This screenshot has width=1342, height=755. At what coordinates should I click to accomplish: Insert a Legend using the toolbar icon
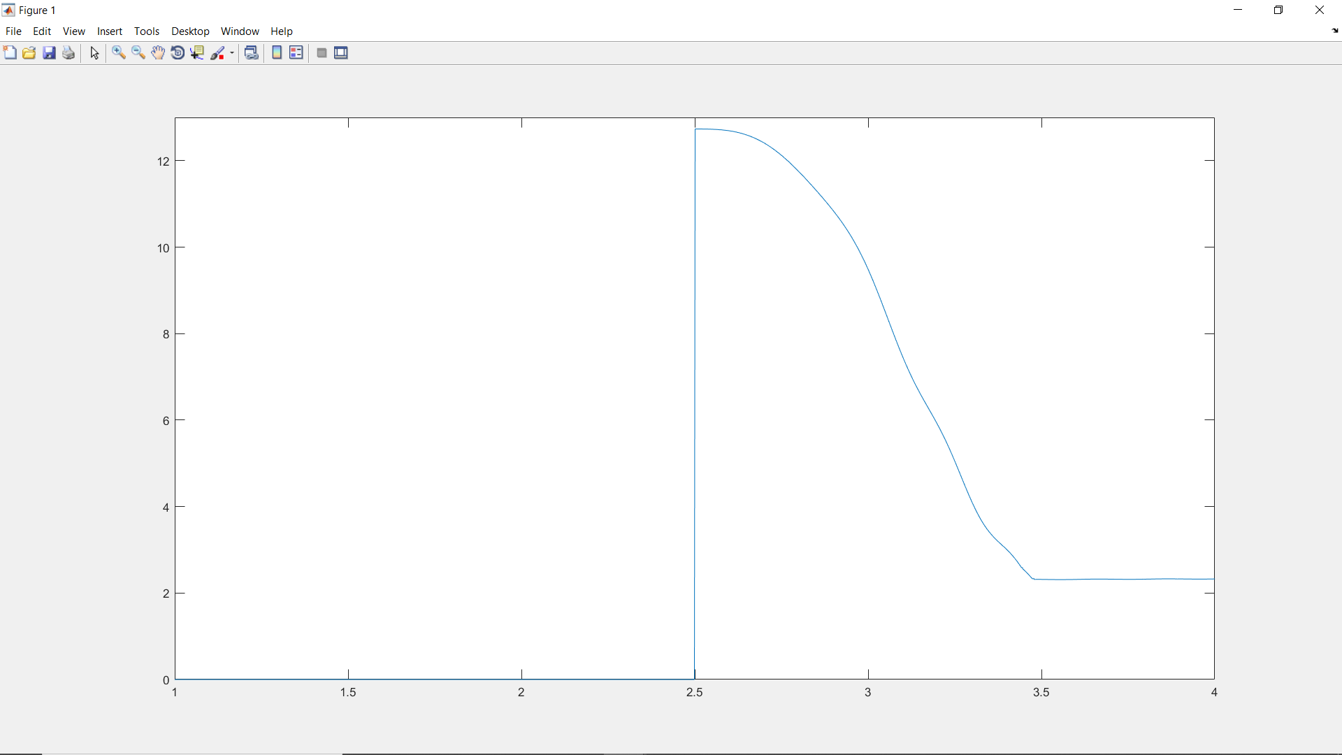(x=296, y=53)
